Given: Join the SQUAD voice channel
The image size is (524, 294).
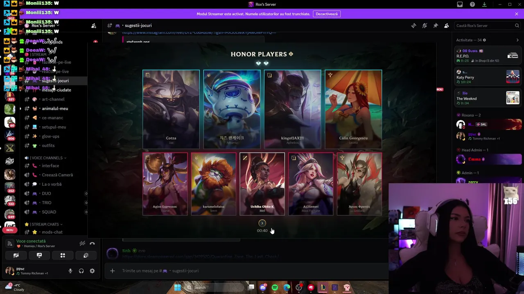Looking at the screenshot, I should [x=55, y=212].
